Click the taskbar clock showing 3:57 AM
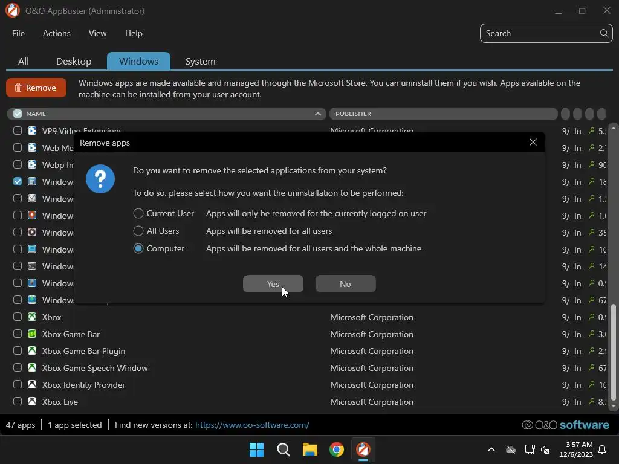This screenshot has width=619, height=464. pyautogui.click(x=576, y=449)
